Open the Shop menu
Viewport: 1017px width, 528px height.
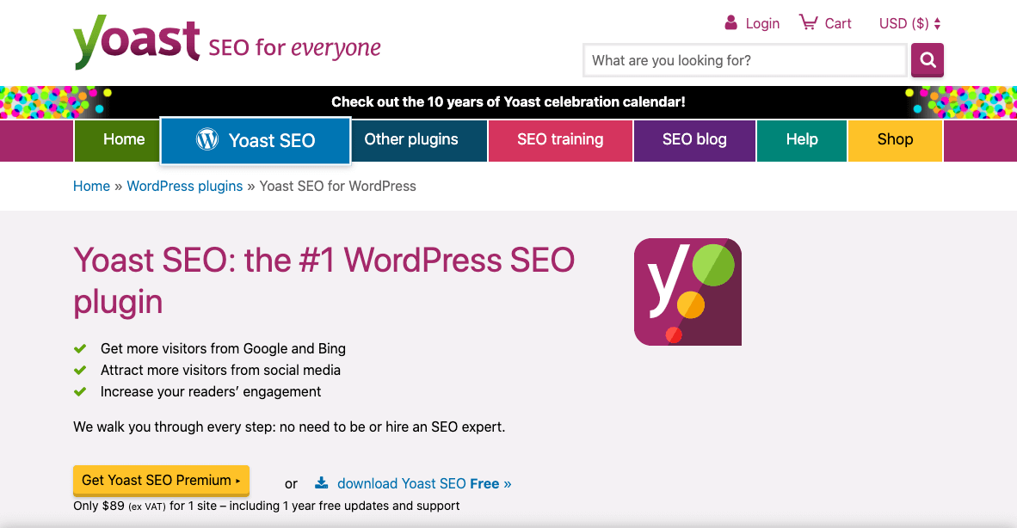click(895, 139)
